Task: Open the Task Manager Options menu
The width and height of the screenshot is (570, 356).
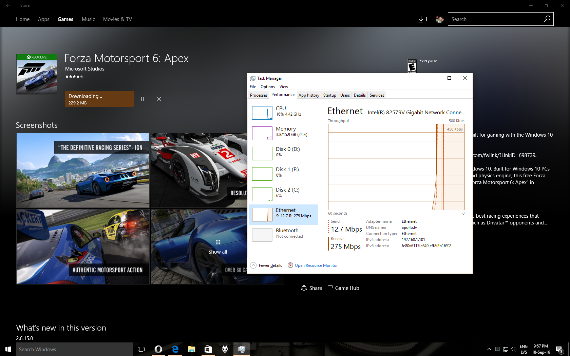Action: (x=268, y=87)
